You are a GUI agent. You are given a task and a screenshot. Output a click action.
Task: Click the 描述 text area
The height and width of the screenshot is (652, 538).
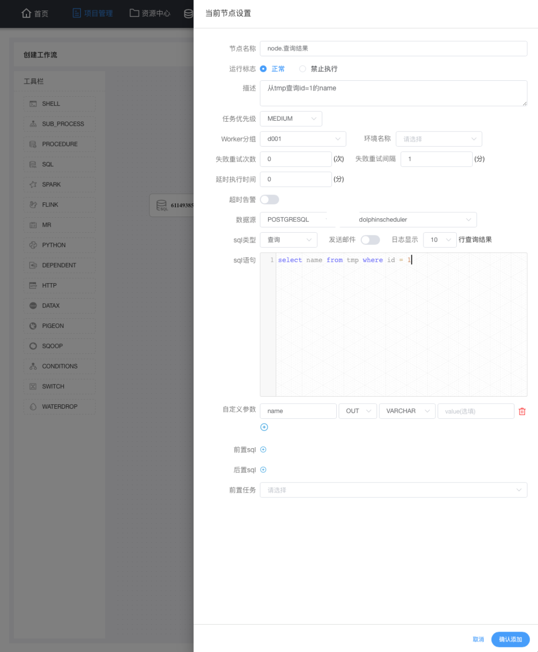tap(394, 93)
